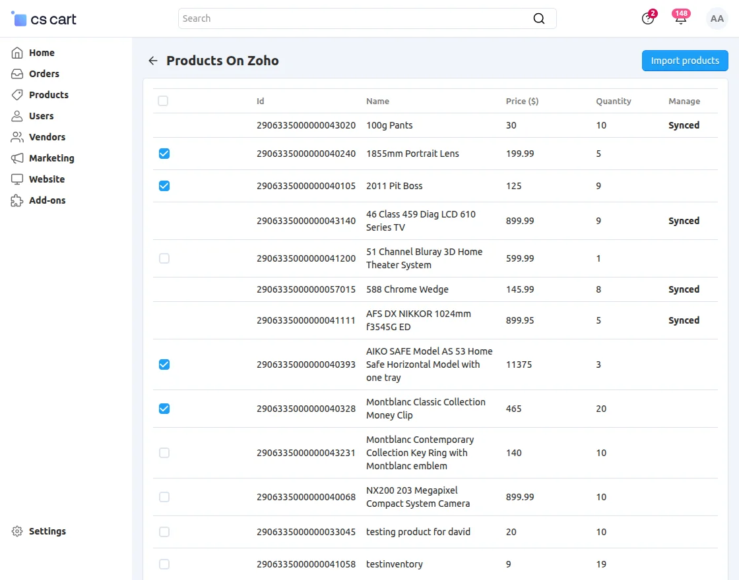Select the Website monitor icon

click(x=16, y=179)
